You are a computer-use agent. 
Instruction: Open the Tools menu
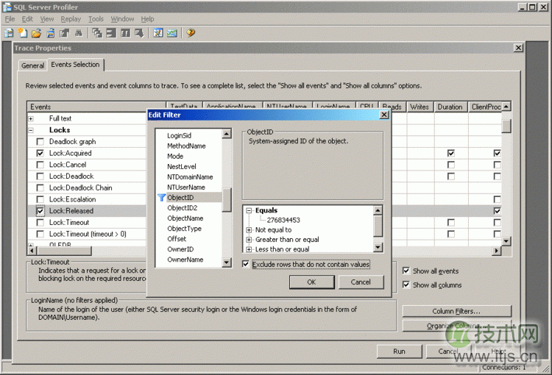96,19
